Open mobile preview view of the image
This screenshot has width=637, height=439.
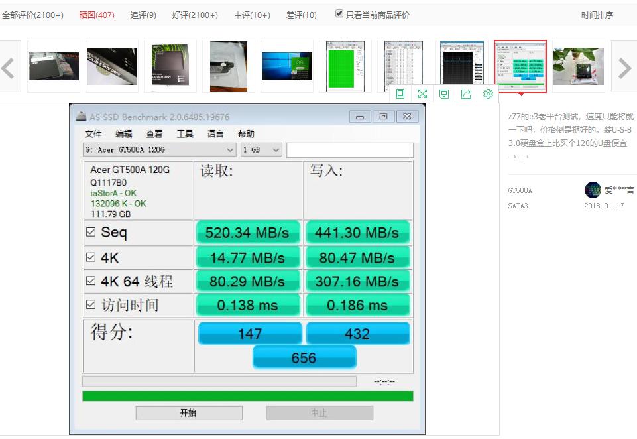(400, 94)
